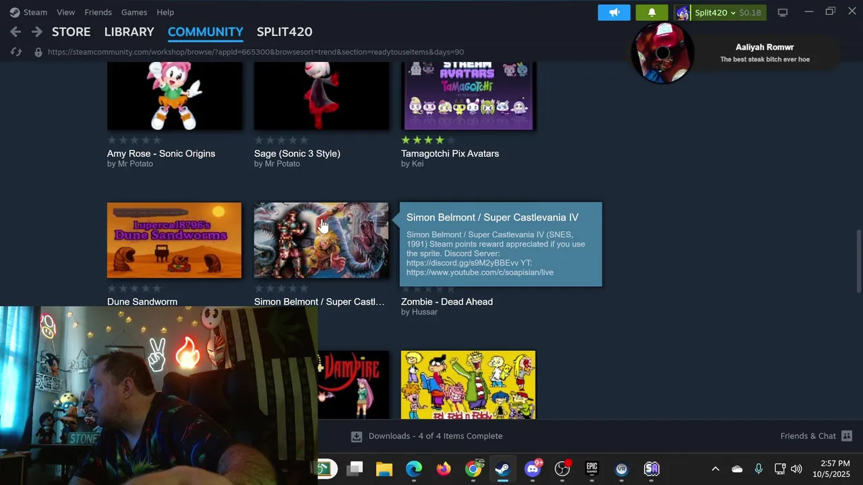863x485 pixels.
Task: Click Downloads - 4 of 4 Items Complete
Action: coord(436,436)
